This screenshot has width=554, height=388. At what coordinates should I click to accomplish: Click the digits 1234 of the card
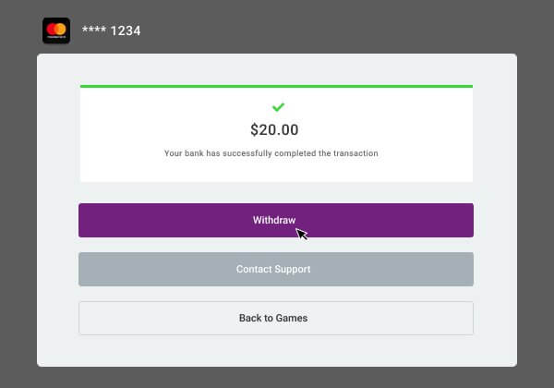126,31
